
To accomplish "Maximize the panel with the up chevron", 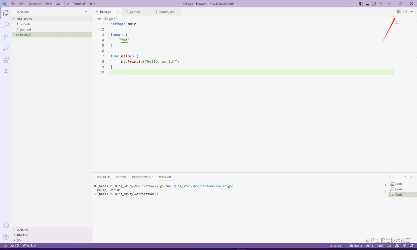I will (x=405, y=177).
